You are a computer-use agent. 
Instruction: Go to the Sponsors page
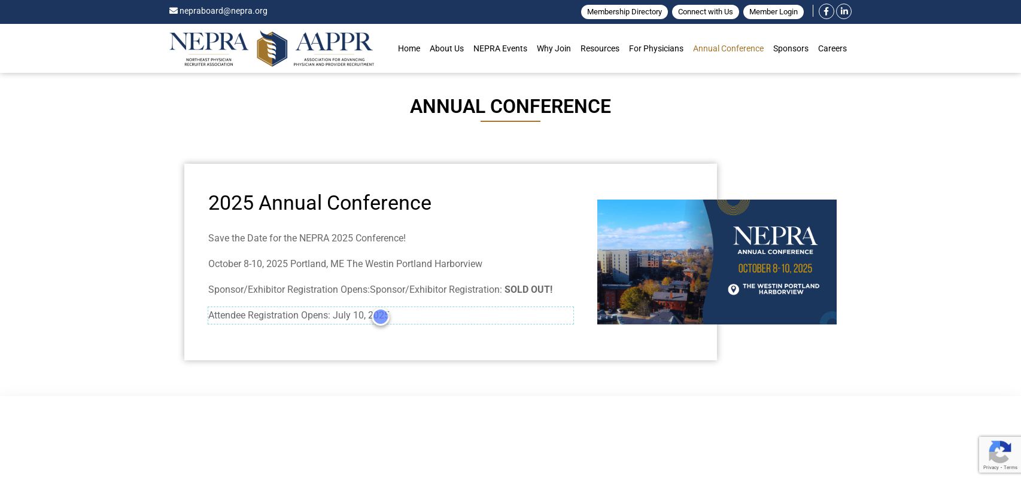click(791, 48)
